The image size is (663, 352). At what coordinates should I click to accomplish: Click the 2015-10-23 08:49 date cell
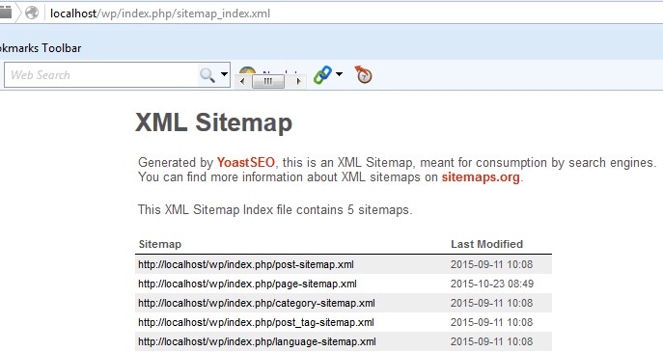492,284
